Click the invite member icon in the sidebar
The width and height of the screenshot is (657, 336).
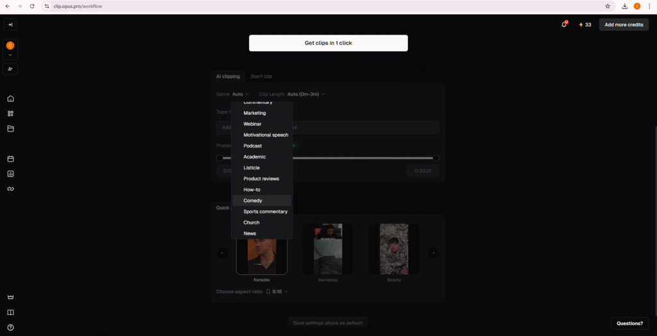tap(10, 69)
